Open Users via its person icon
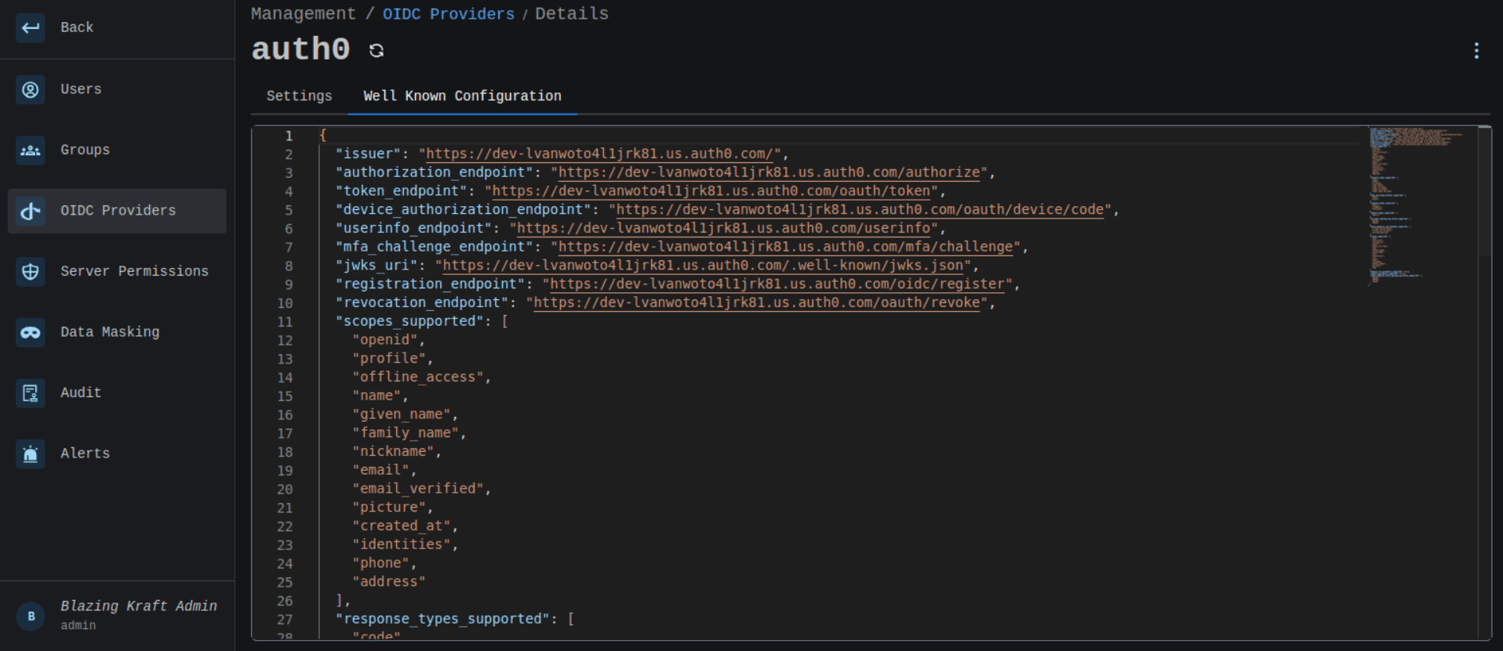Viewport: 1503px width, 651px height. [x=31, y=89]
